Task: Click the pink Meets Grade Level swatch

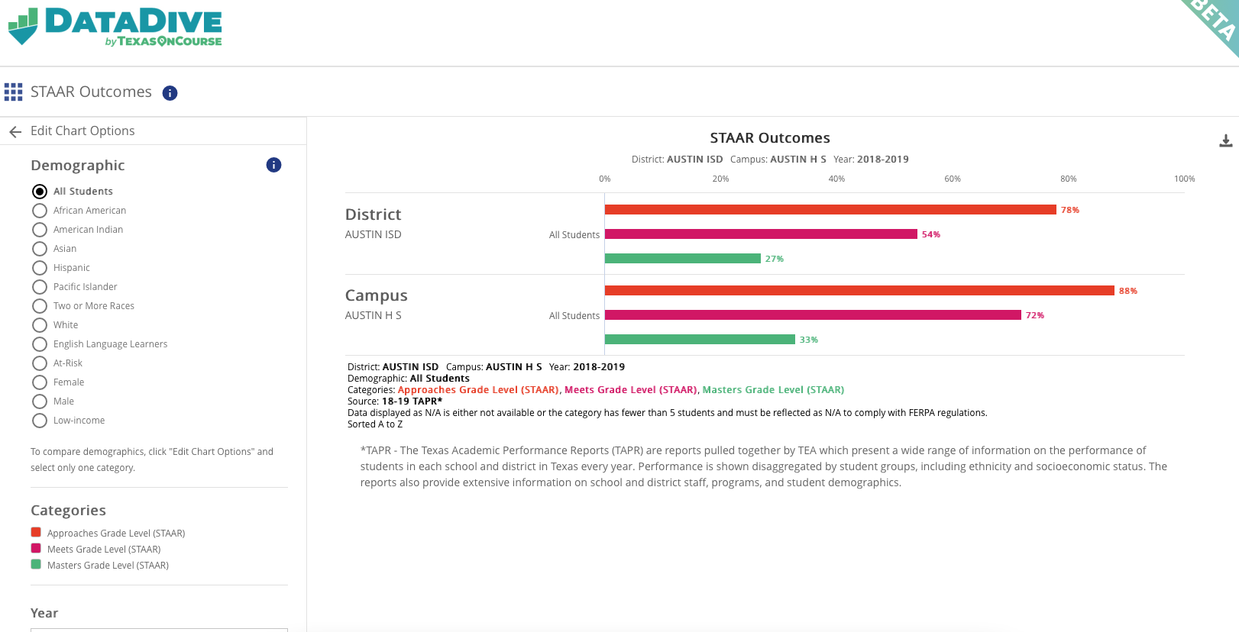Action: pos(36,548)
